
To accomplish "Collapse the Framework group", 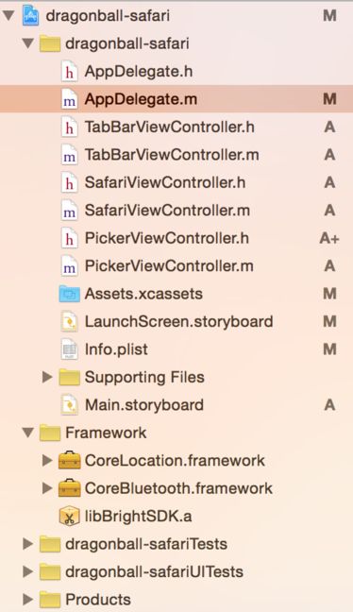I will 28,433.
